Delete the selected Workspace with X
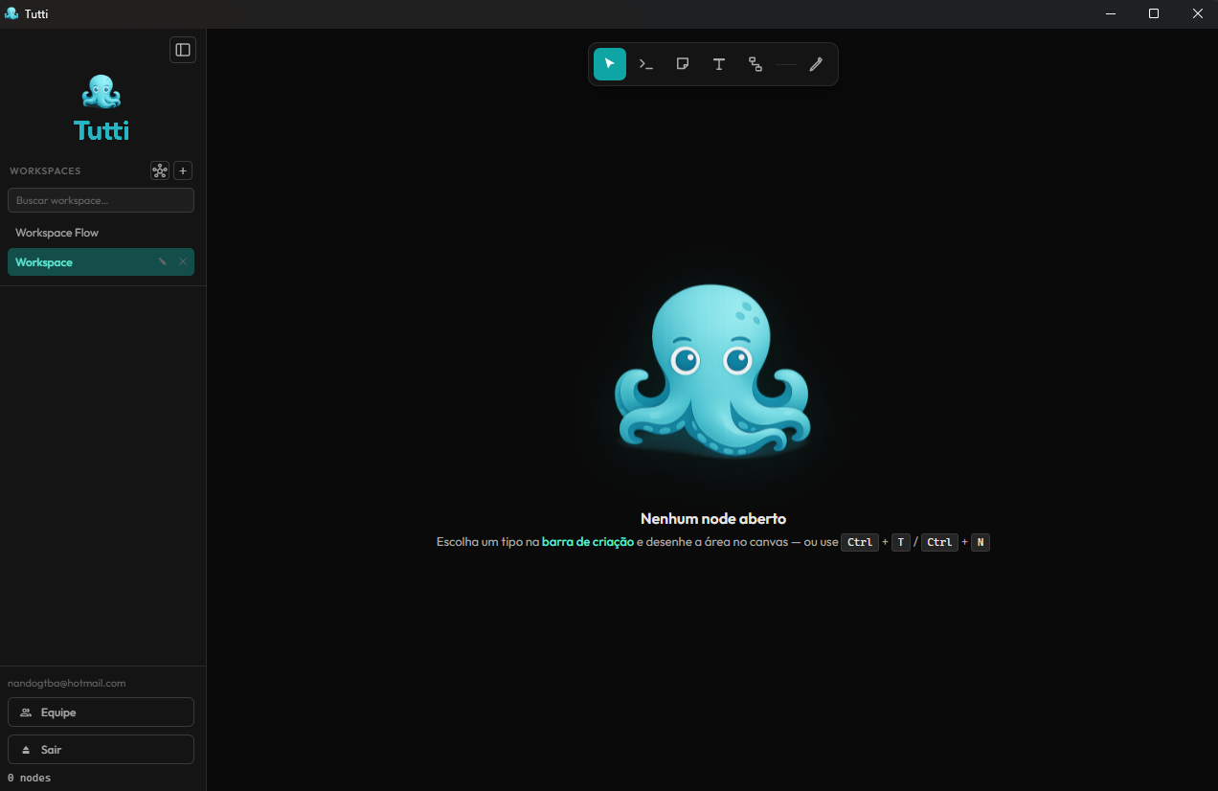The width and height of the screenshot is (1218, 791). [183, 261]
